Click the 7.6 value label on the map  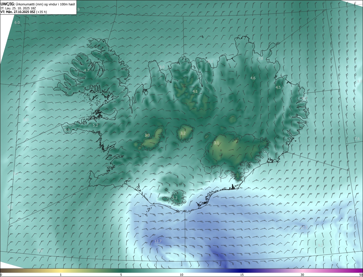click(x=357, y=139)
